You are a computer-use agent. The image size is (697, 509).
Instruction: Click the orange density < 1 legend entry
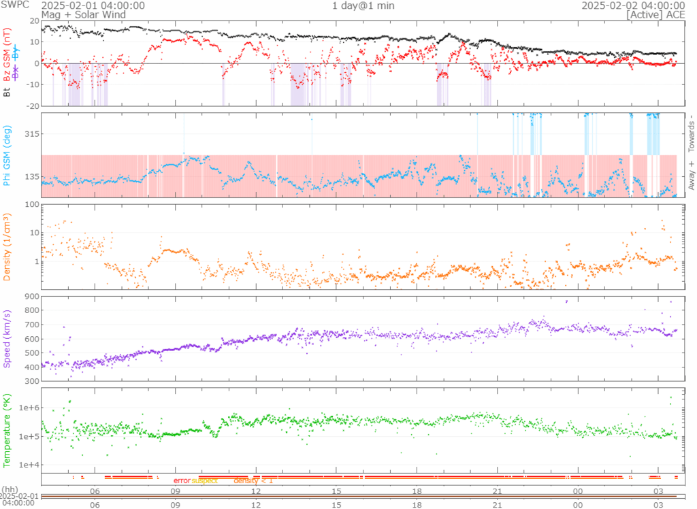tap(253, 481)
